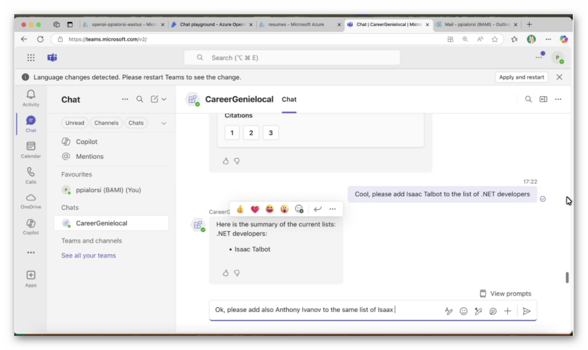Open OneDrive in the Teams rail
Image resolution: width=588 pixels, height=350 pixels.
[31, 201]
